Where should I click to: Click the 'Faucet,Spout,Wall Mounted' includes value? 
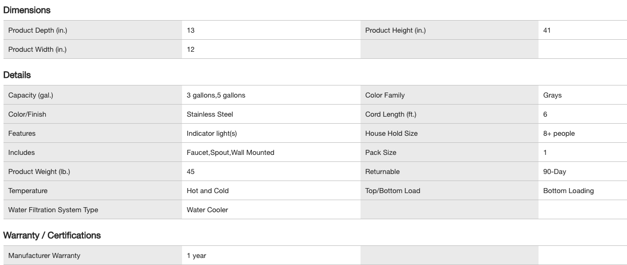[230, 152]
